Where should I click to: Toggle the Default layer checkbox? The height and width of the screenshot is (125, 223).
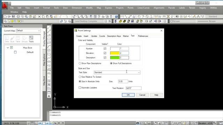pyautogui.click(x=15, y=52)
